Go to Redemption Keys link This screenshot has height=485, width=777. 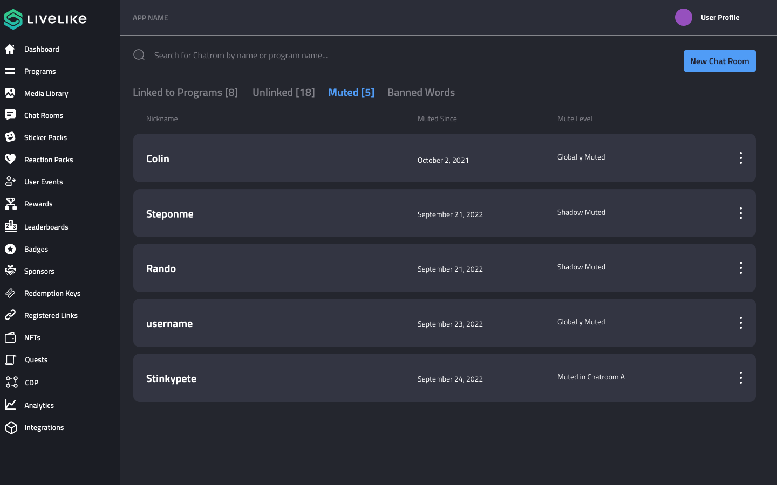(x=52, y=293)
